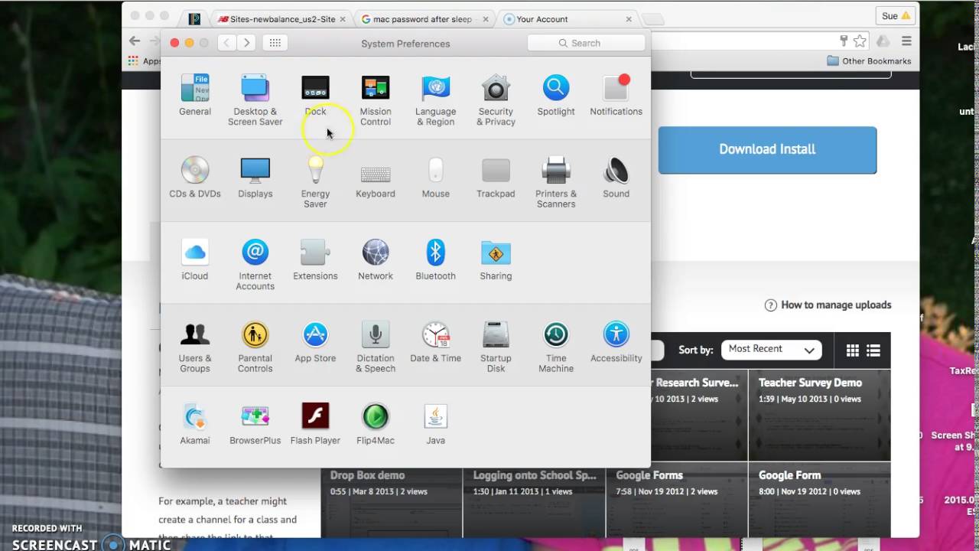The height and width of the screenshot is (551, 979).
Task: Open iCloud preferences
Action: pyautogui.click(x=195, y=259)
